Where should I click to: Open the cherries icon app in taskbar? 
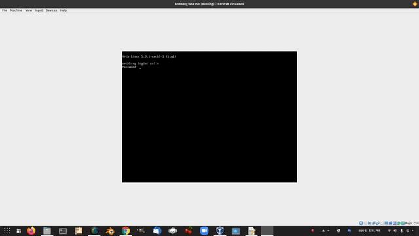189,231
